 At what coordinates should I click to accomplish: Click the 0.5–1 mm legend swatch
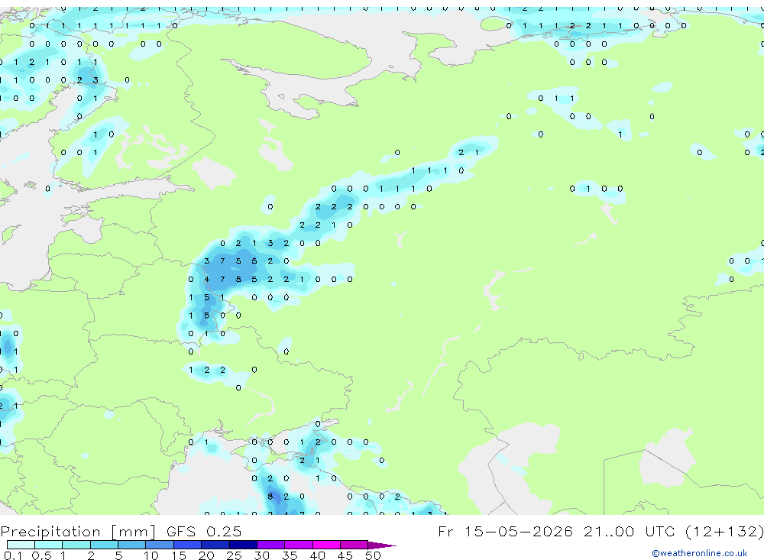coord(49,545)
